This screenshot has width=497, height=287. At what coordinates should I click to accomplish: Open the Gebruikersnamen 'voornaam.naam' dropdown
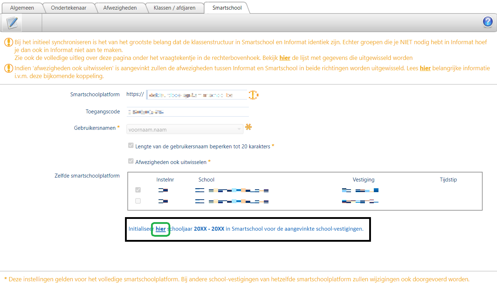(185, 129)
